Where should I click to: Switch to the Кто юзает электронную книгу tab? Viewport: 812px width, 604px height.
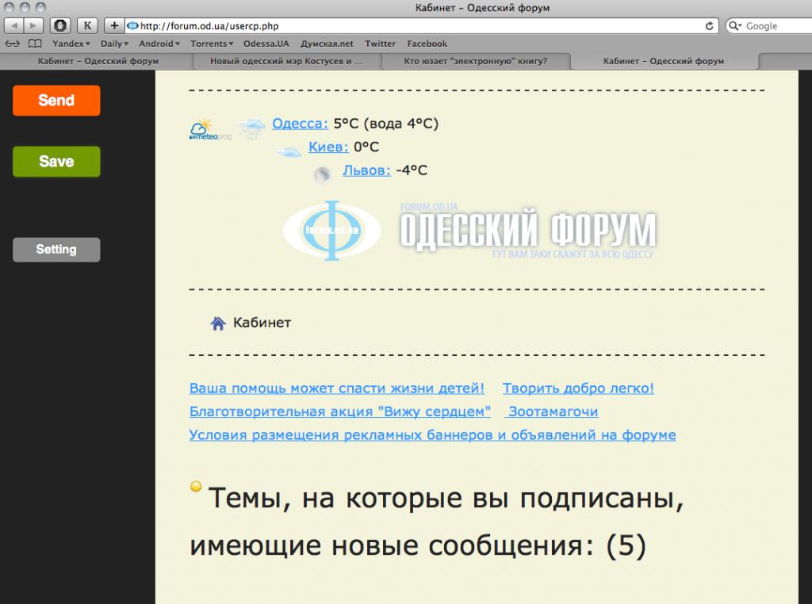pyautogui.click(x=475, y=61)
